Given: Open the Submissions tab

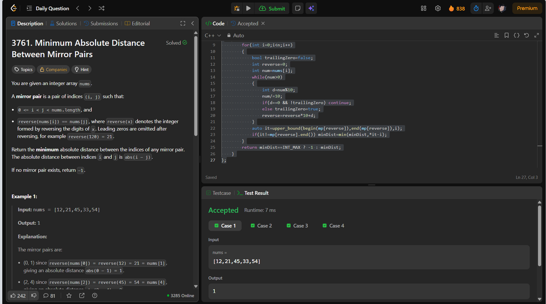Looking at the screenshot, I should [104, 23].
